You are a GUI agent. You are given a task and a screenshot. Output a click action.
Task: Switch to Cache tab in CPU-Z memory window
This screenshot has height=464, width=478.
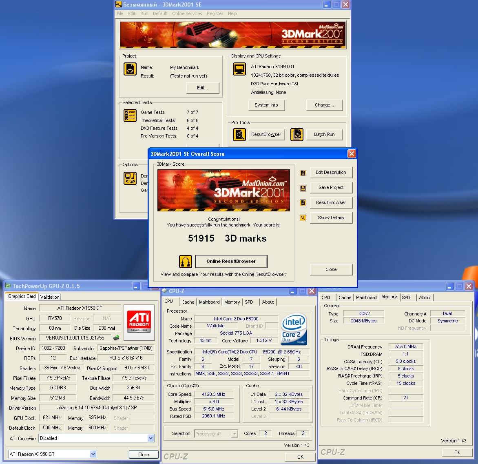(345, 297)
